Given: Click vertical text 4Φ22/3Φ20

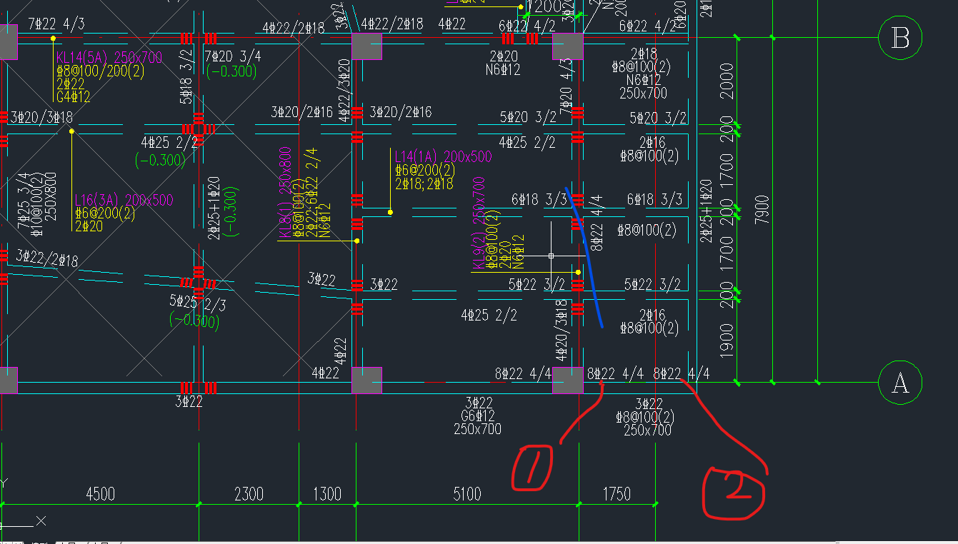Looking at the screenshot, I should [x=344, y=91].
